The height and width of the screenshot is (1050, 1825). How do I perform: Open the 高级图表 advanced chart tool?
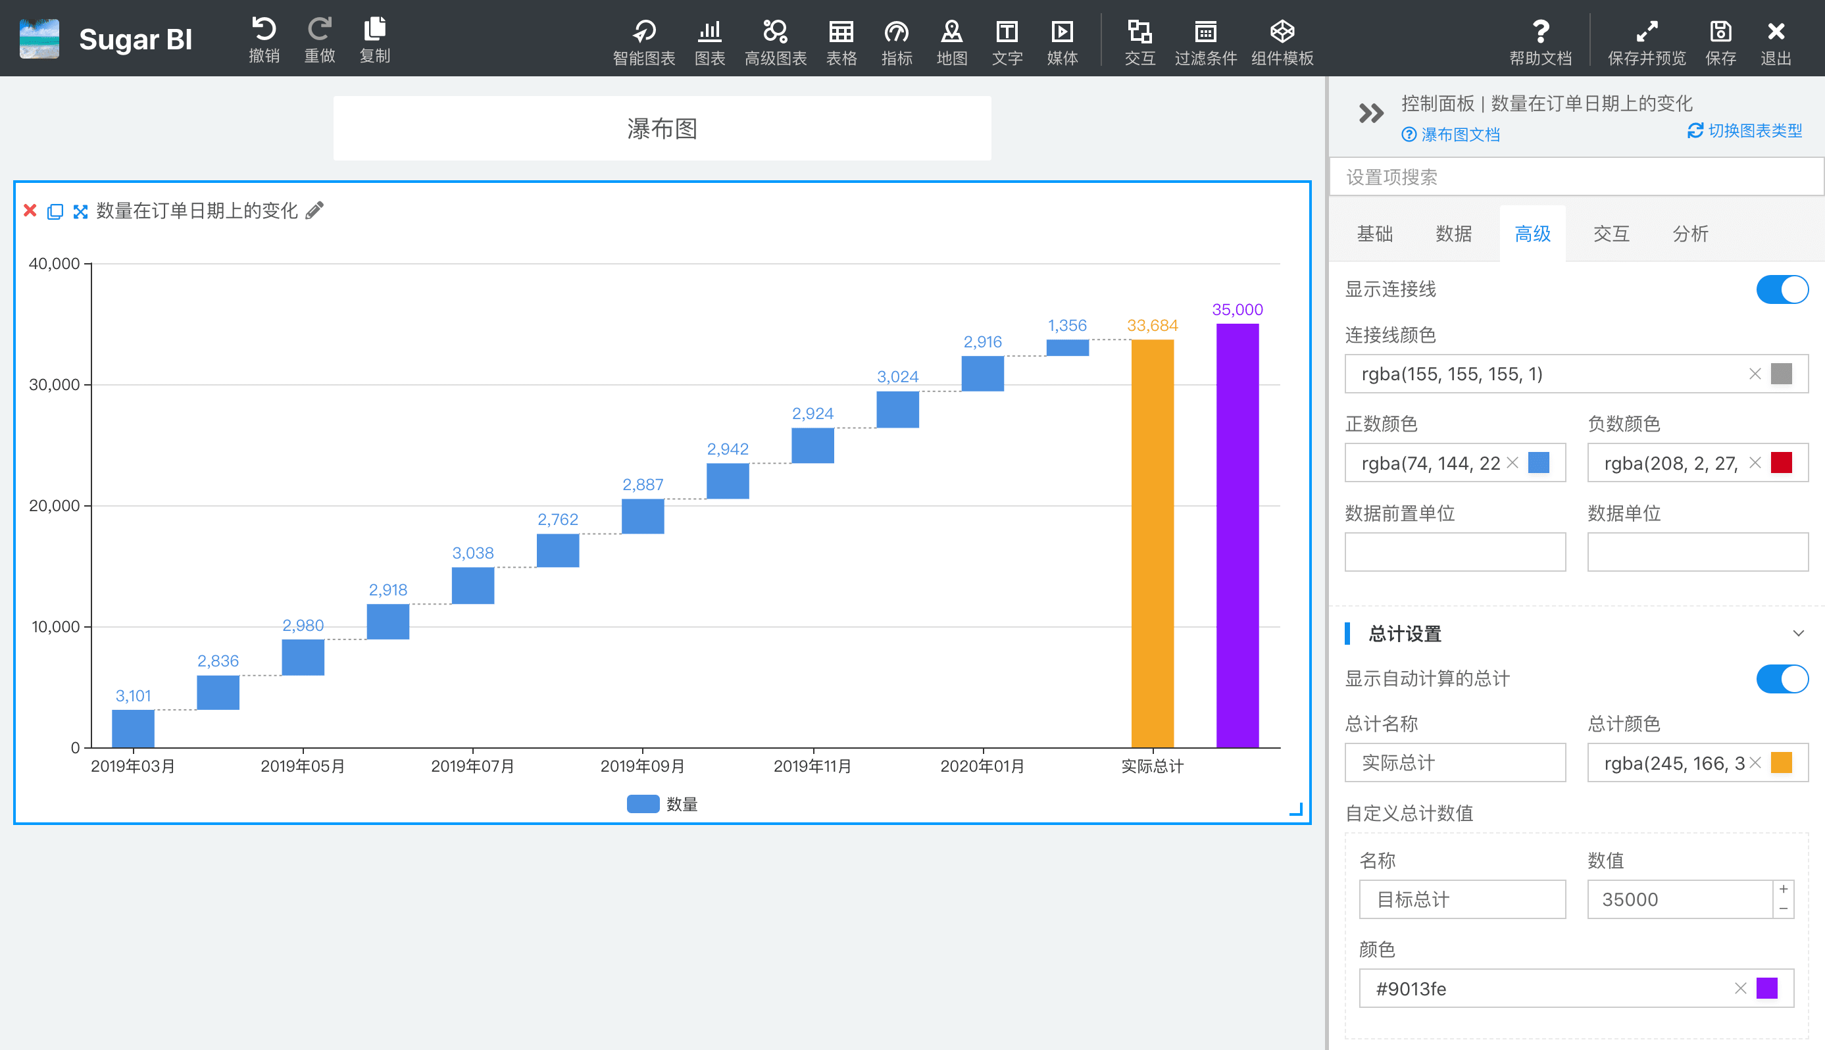(x=775, y=42)
